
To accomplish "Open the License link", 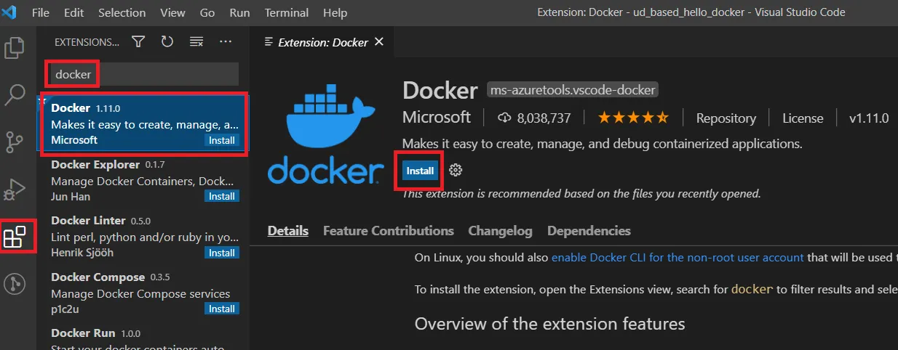I will tap(803, 118).
